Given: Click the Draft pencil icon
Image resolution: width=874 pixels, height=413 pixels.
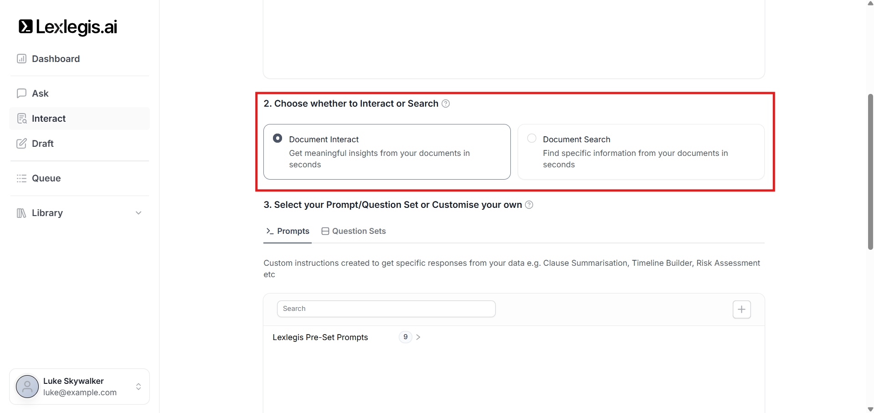Looking at the screenshot, I should [21, 144].
